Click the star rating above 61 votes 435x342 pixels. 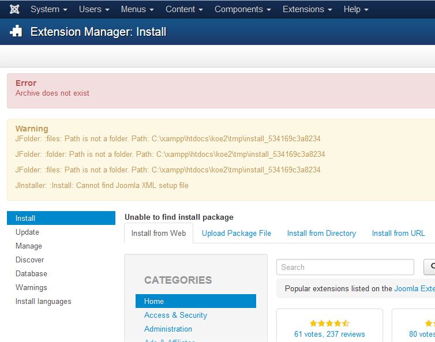[x=329, y=323]
